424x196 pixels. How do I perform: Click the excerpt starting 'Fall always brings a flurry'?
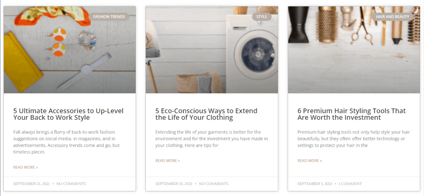(67, 142)
